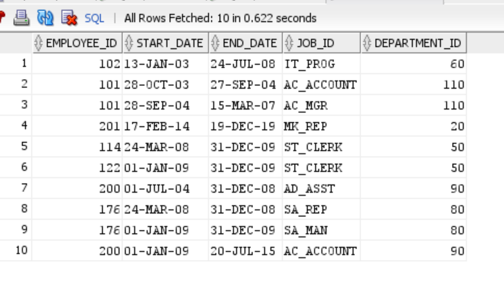Image resolution: width=504 pixels, height=287 pixels.
Task: Sort by END_DATE column arrow icon
Action: pyautogui.click(x=215, y=43)
